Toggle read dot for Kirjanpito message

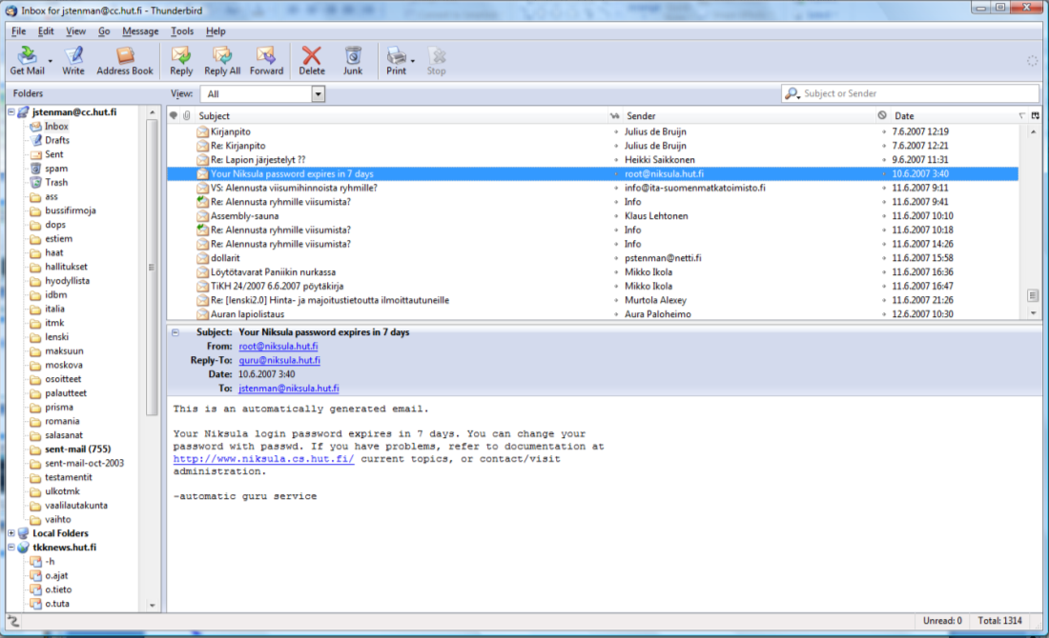pyautogui.click(x=616, y=131)
